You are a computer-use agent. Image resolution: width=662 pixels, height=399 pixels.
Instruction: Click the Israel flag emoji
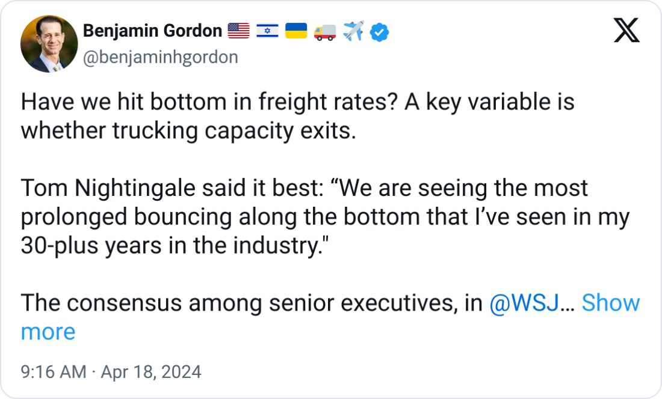pyautogui.click(x=267, y=31)
